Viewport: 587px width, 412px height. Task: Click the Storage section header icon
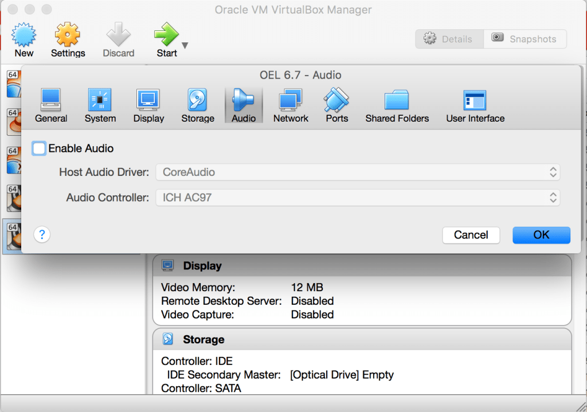(168, 339)
